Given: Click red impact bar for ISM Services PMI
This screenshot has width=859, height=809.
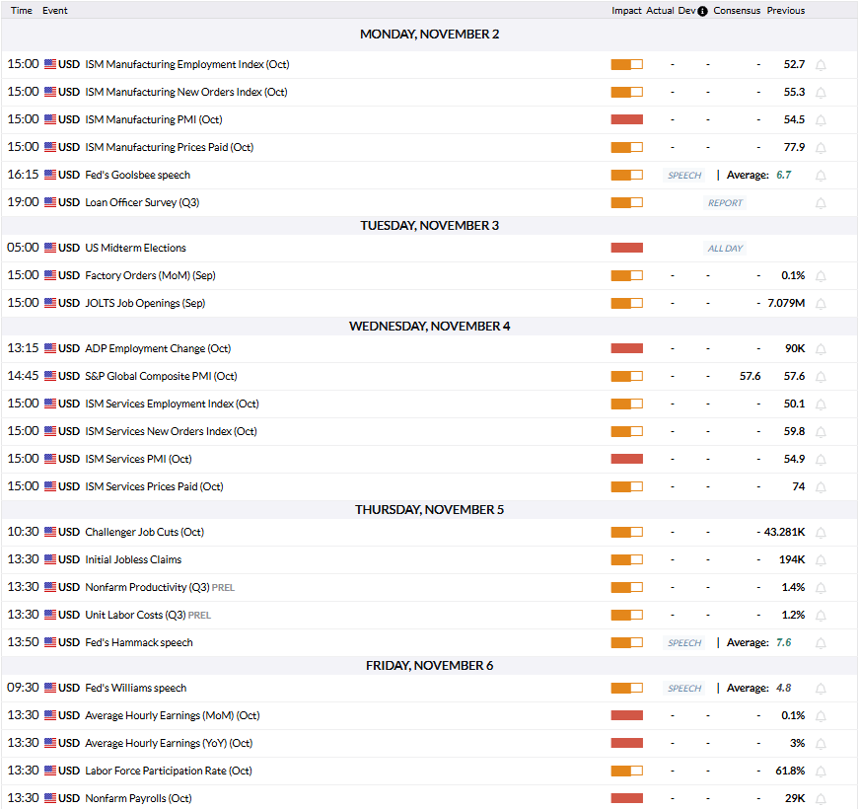Looking at the screenshot, I should 626,459.
